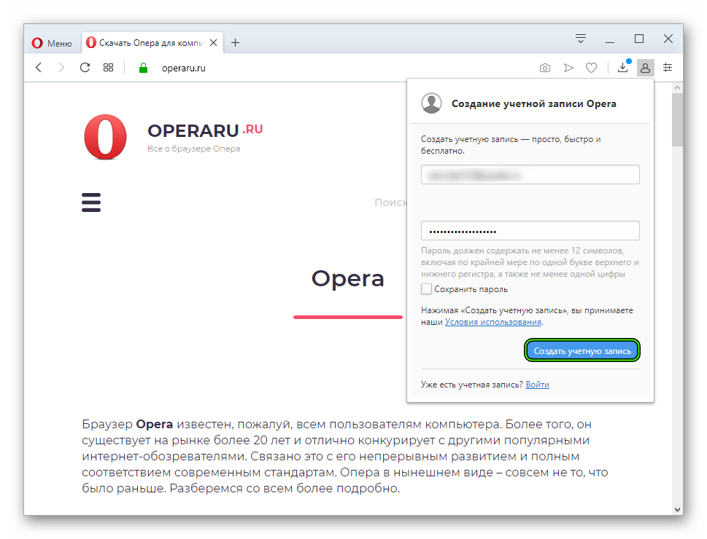Open the Условия использования link
This screenshot has height=539, width=707.
click(492, 322)
